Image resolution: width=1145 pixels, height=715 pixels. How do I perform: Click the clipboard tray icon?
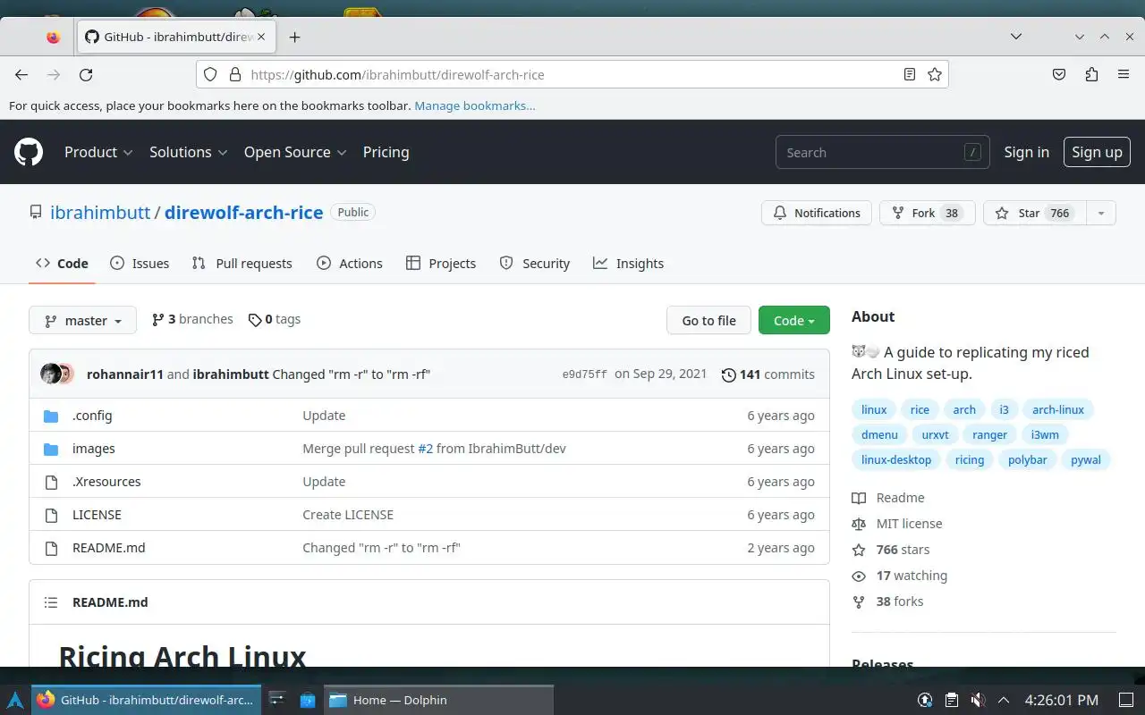click(952, 700)
